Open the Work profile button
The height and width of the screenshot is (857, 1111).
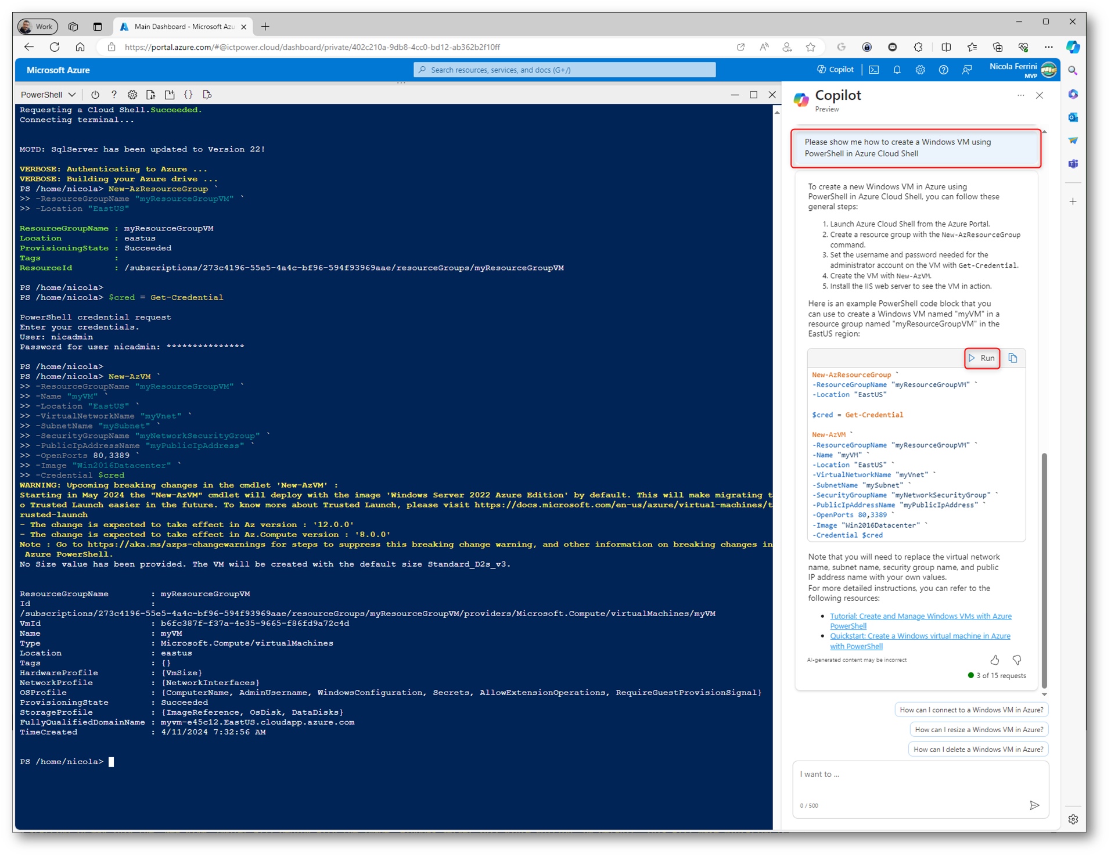tap(38, 26)
